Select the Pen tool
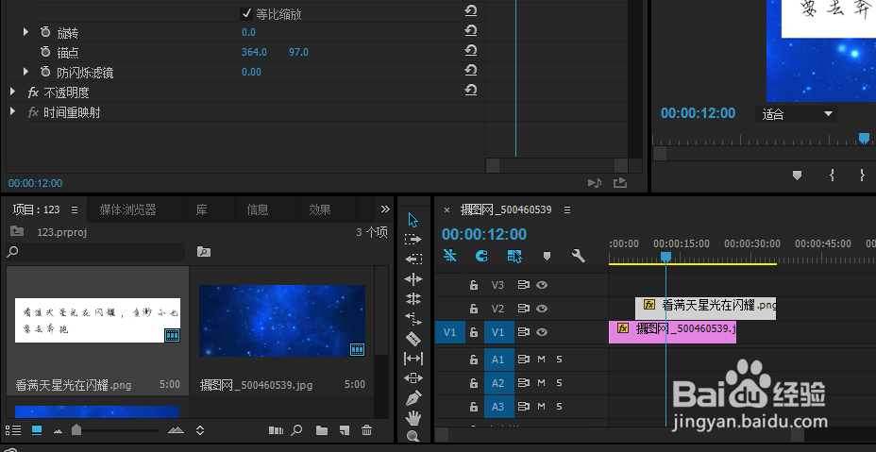 pyautogui.click(x=414, y=398)
